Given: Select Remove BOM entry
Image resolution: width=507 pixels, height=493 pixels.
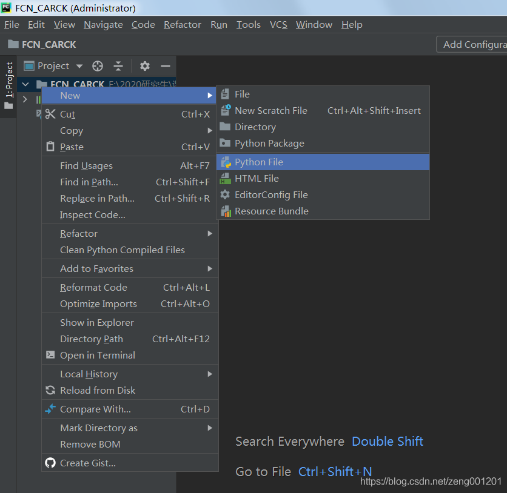Looking at the screenshot, I should tap(130, 445).
